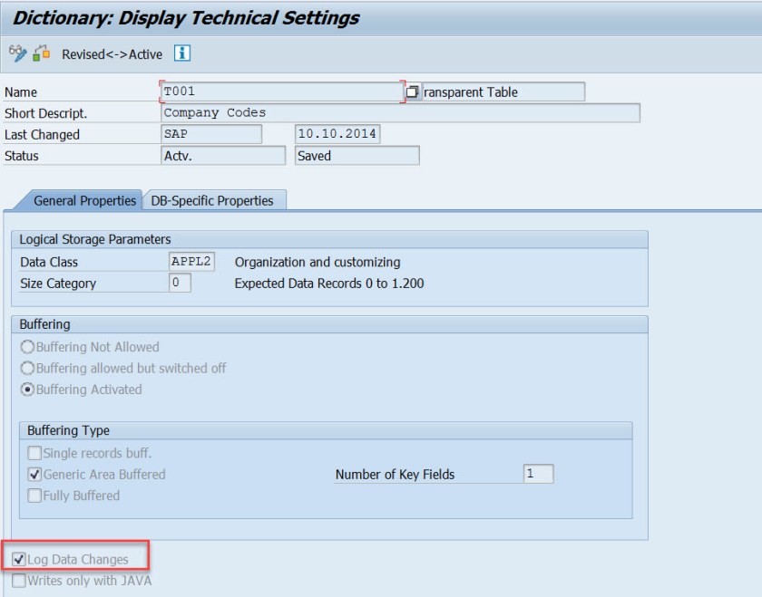The width and height of the screenshot is (762, 597).
Task: Select the General Properties tab
Action: click(84, 200)
